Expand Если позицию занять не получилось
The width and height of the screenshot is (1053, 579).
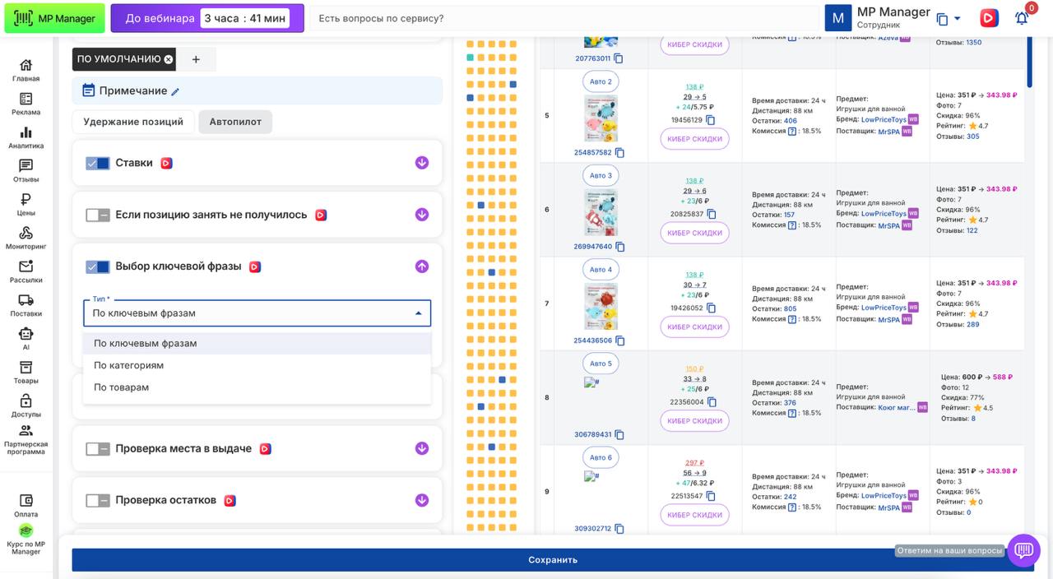pos(421,215)
